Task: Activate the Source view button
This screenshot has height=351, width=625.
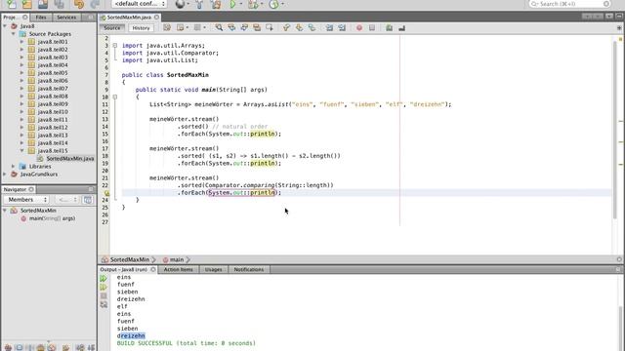Action: click(112, 28)
